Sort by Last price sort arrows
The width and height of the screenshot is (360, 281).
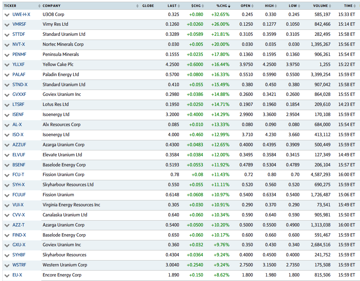(x=179, y=6)
